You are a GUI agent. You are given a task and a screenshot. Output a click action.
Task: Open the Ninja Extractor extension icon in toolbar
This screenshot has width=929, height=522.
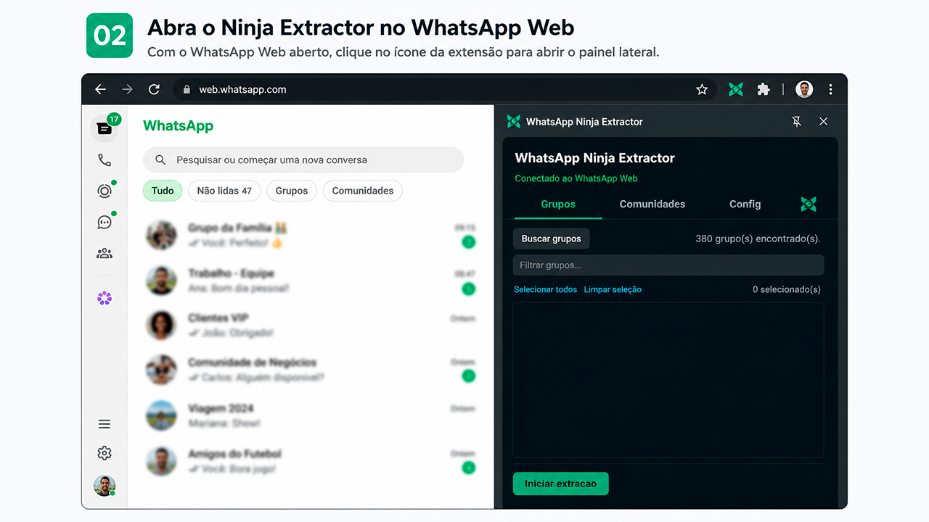[736, 89]
